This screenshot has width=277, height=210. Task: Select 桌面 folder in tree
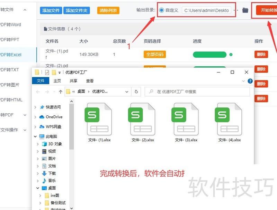(52, 188)
